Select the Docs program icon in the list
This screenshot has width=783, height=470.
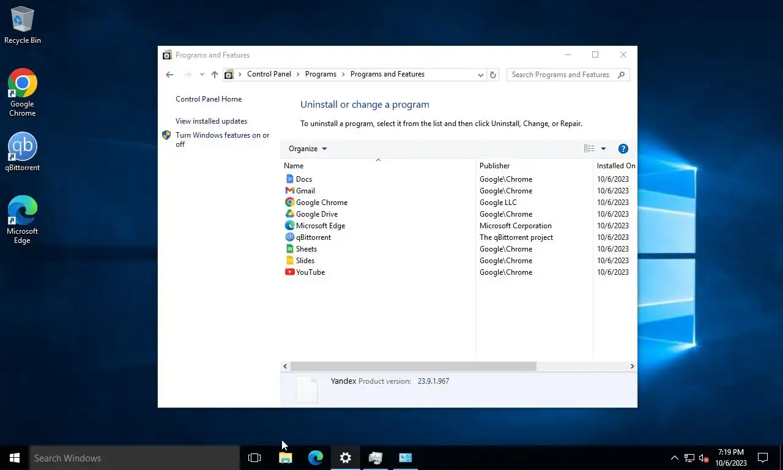(290, 179)
